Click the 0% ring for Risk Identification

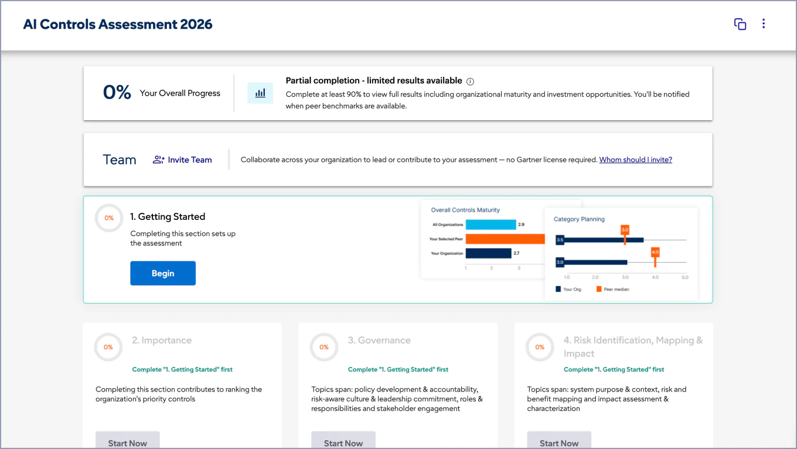540,347
